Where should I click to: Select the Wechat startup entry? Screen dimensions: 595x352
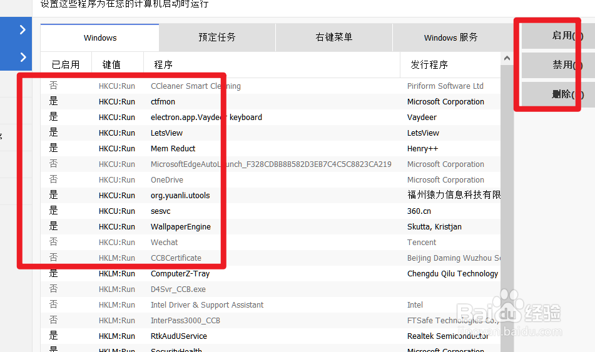[x=164, y=243]
